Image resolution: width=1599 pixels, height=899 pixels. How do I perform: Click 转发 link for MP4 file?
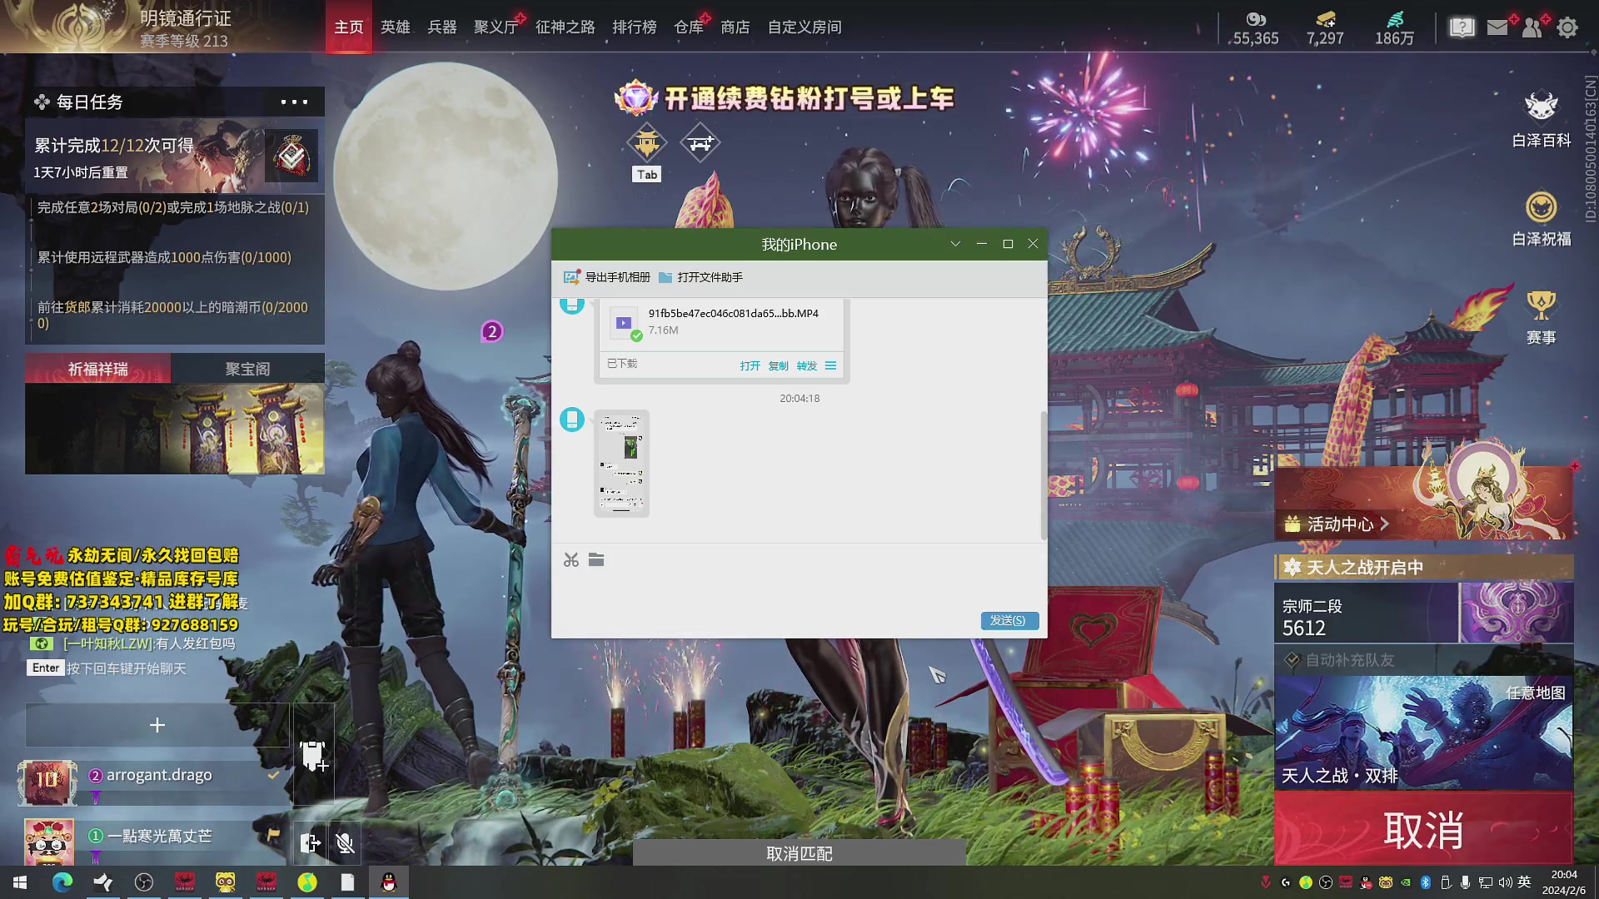tap(807, 365)
